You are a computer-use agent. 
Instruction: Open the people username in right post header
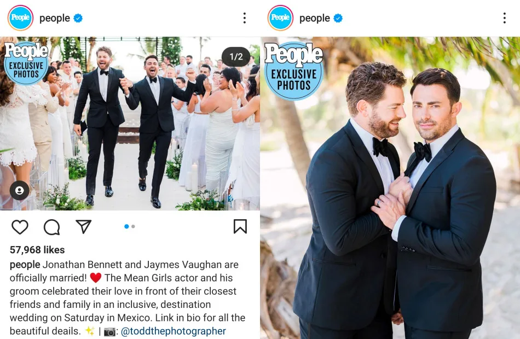pos(315,18)
